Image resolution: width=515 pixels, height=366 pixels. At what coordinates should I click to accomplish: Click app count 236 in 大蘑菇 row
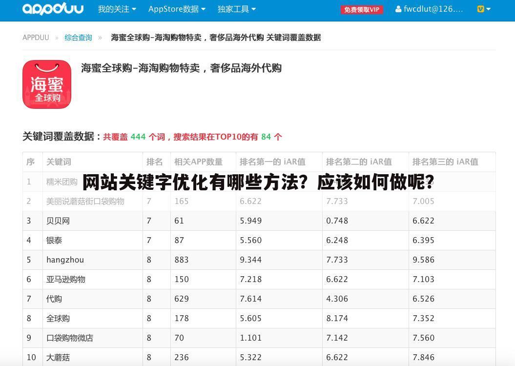[x=182, y=358]
